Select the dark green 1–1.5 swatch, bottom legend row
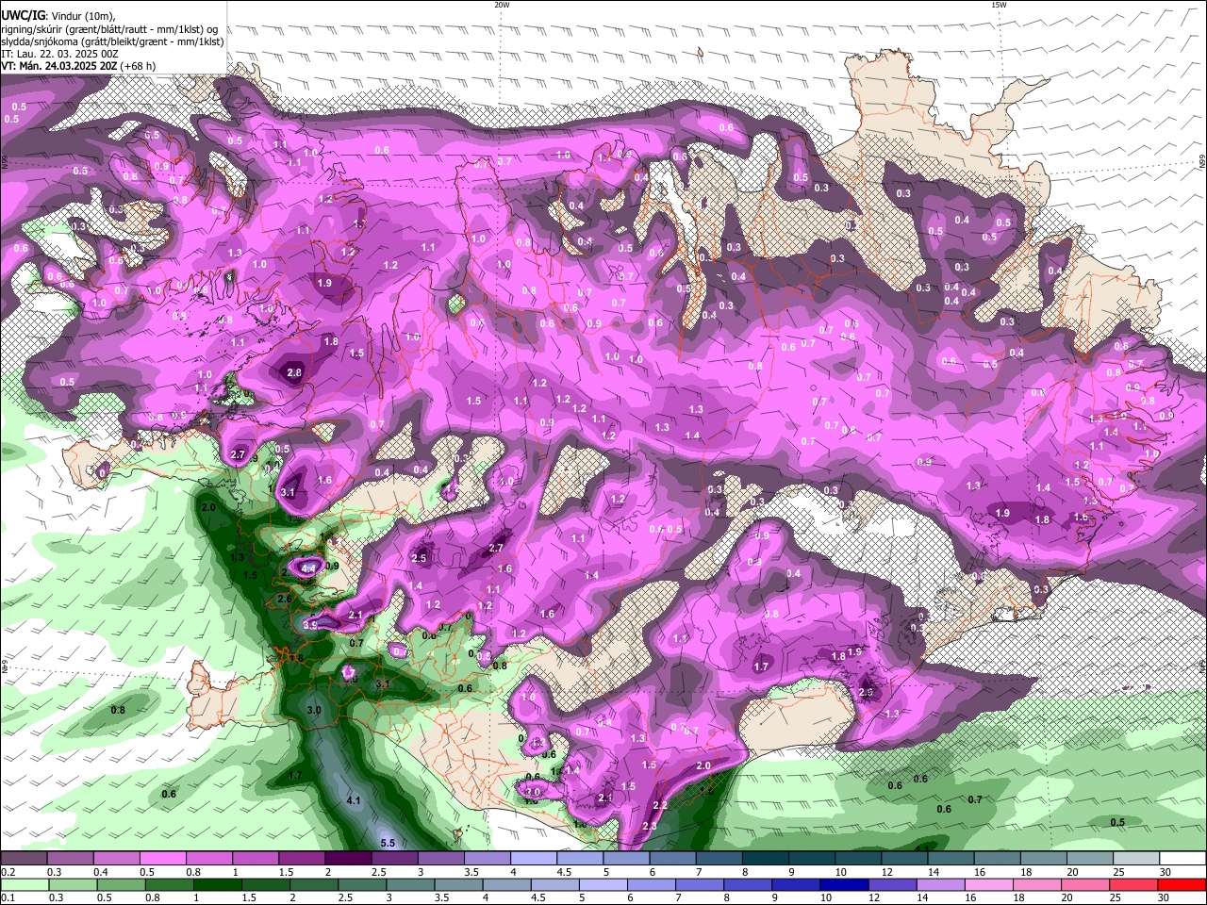Viewport: 1207px width, 905px height. [x=217, y=884]
